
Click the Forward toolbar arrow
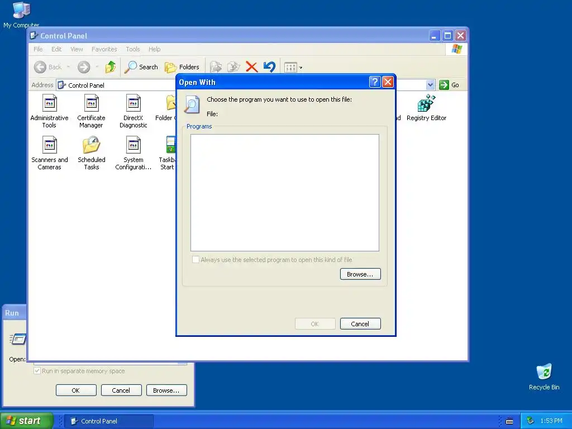[x=84, y=67]
